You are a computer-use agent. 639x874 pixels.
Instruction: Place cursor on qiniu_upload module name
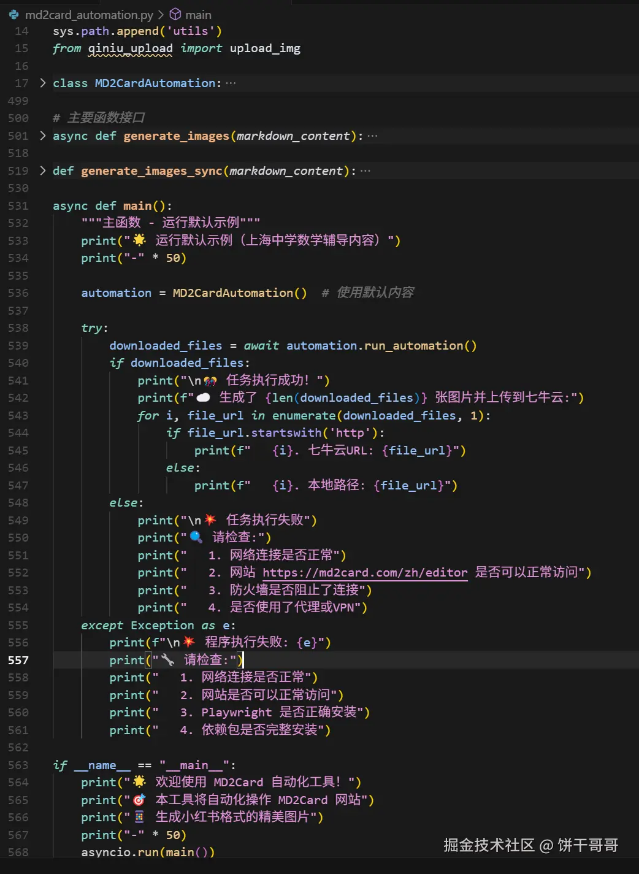(130, 48)
